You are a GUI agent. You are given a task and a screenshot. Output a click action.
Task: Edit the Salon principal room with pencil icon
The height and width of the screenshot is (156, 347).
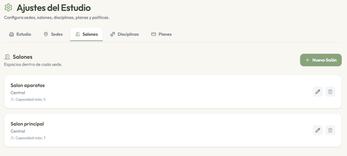point(318,130)
